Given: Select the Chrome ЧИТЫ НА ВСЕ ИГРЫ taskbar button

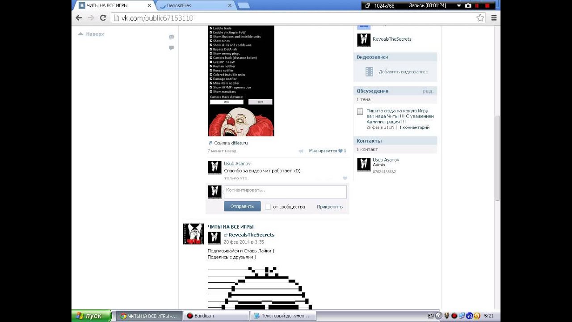Looking at the screenshot, I should [x=149, y=316].
